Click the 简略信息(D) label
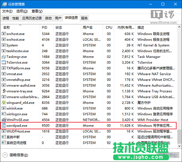The height and width of the screenshot is (162, 182). click(19, 155)
